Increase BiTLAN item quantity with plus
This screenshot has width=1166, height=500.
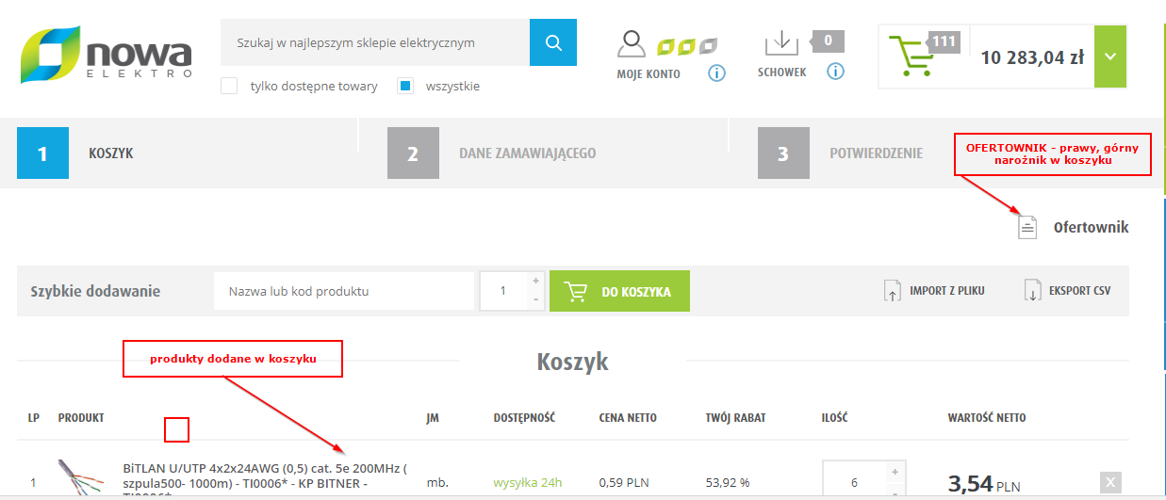895,471
